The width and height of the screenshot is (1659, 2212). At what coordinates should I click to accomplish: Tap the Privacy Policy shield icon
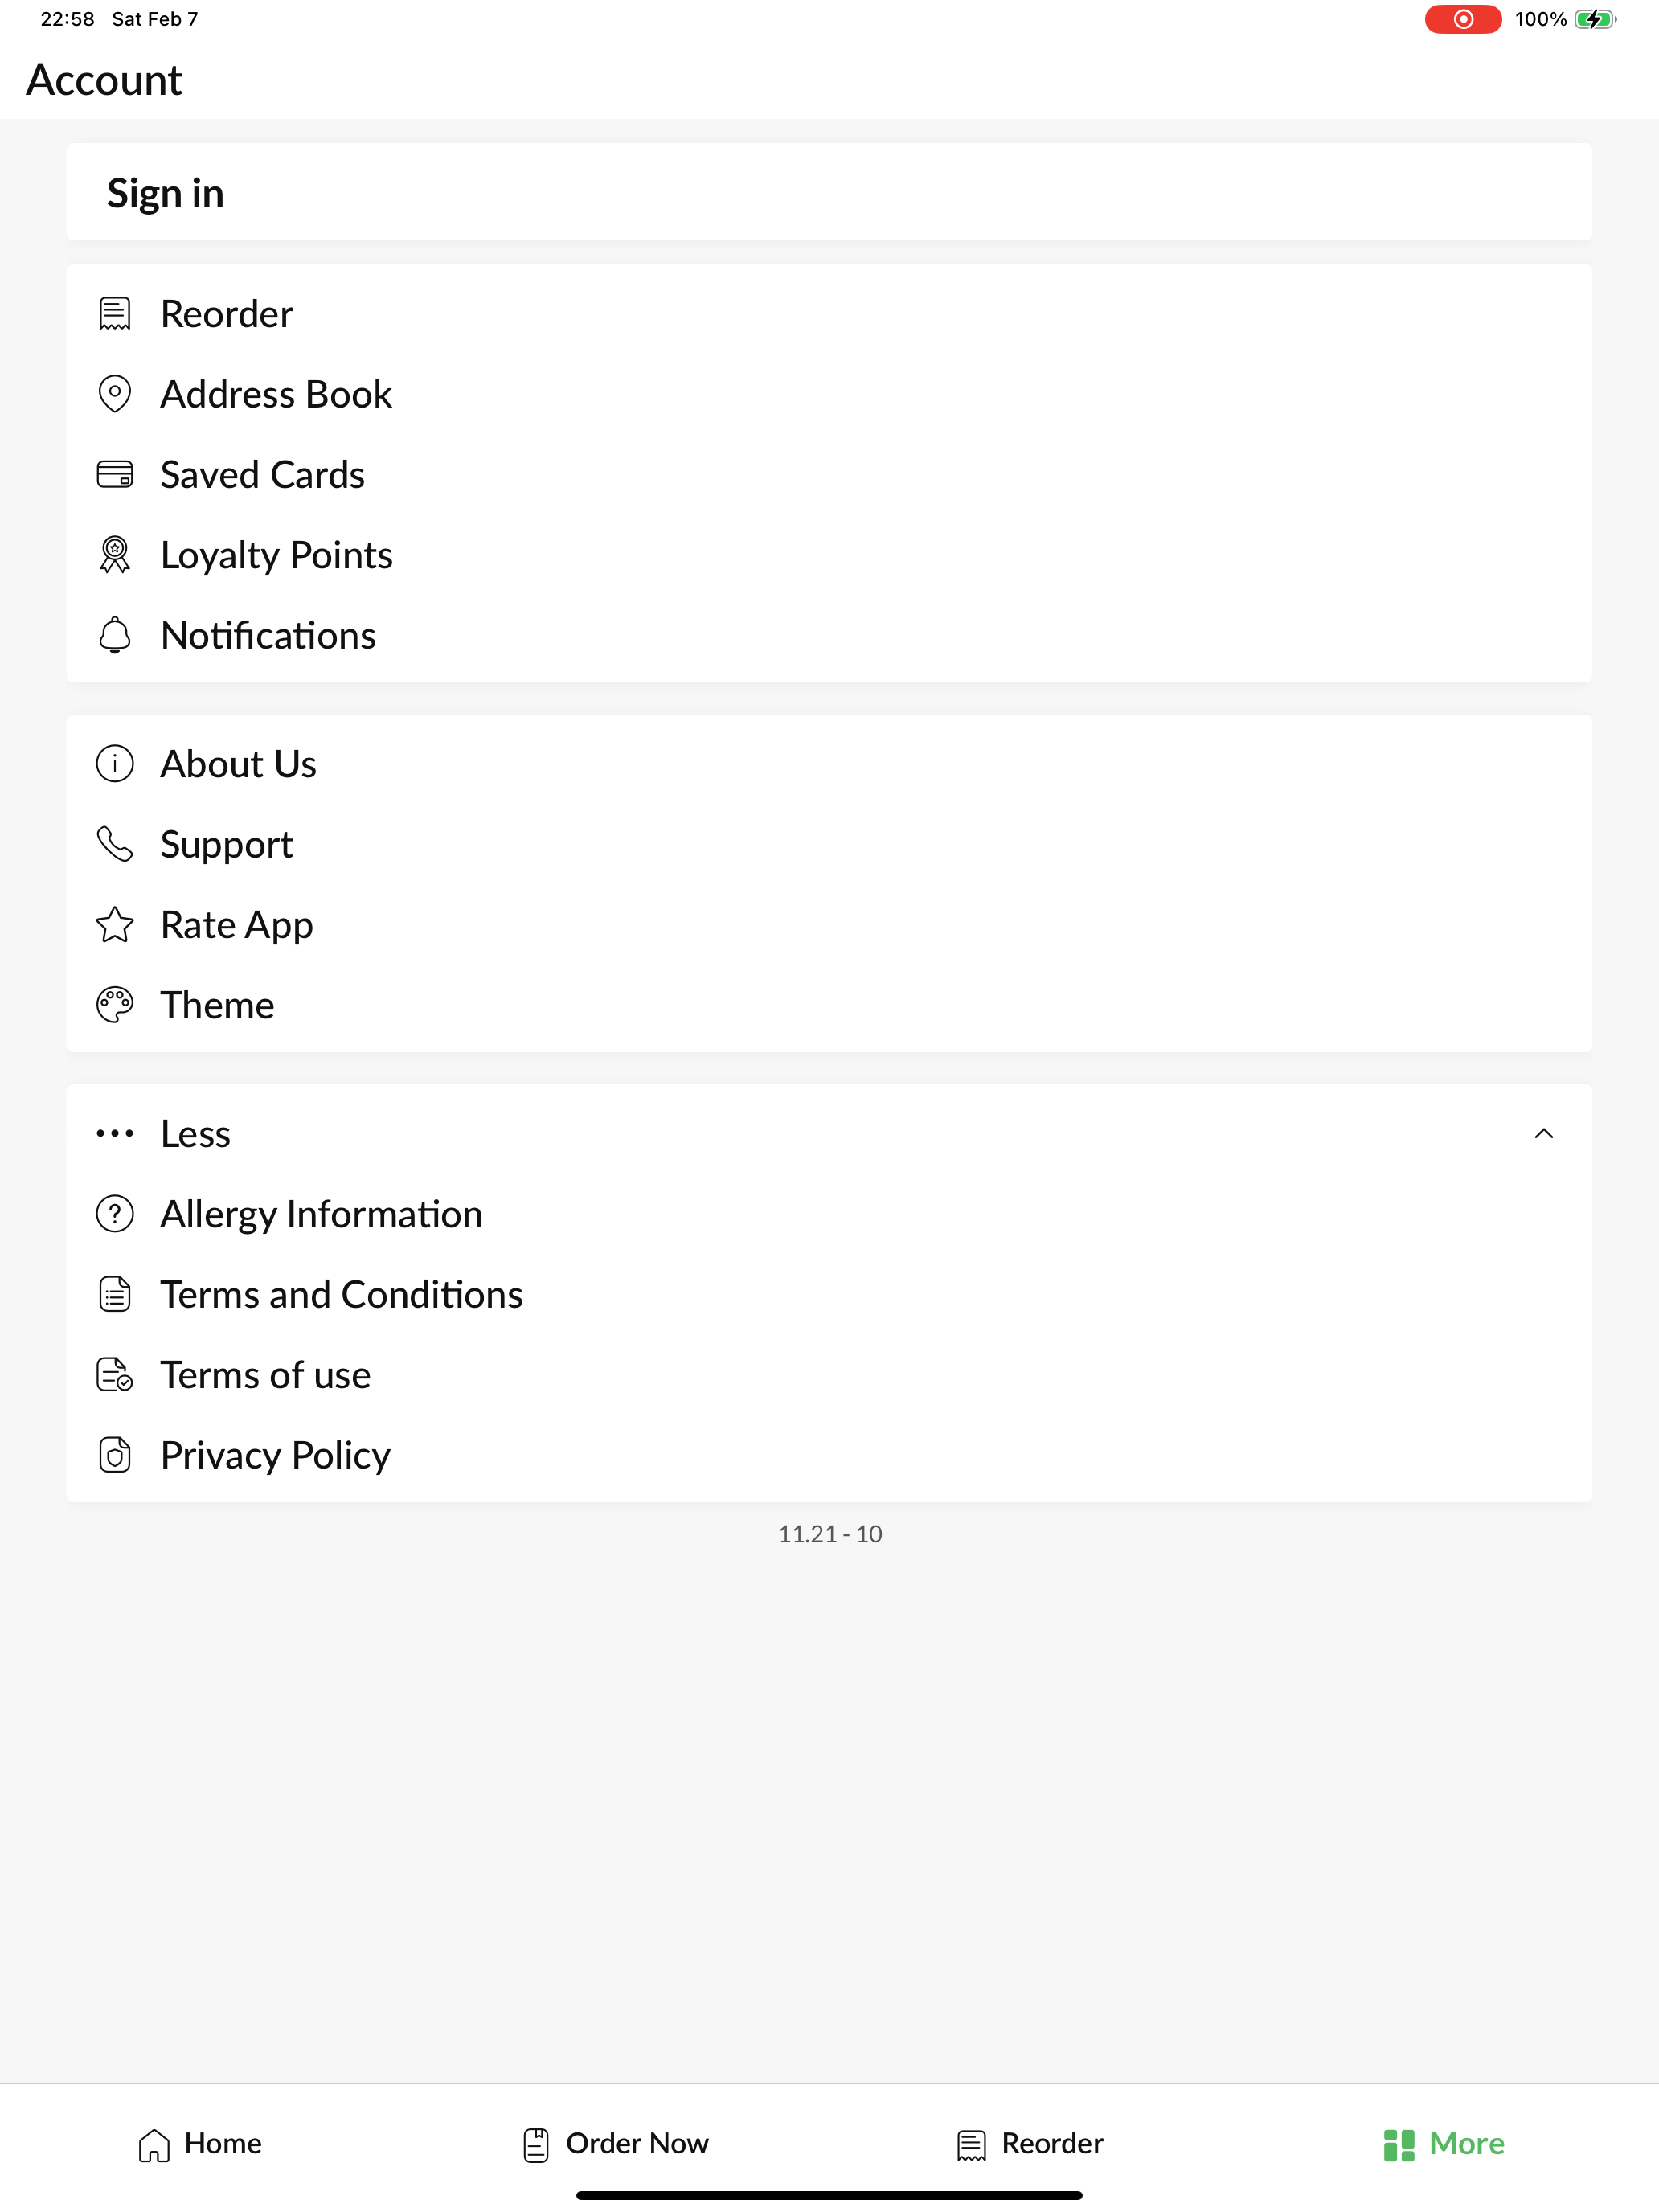click(115, 1454)
